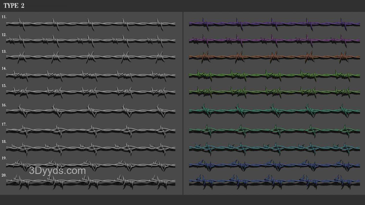Select the bright green wire beside row 14
The height and width of the screenshot is (205, 365).
coord(274,75)
